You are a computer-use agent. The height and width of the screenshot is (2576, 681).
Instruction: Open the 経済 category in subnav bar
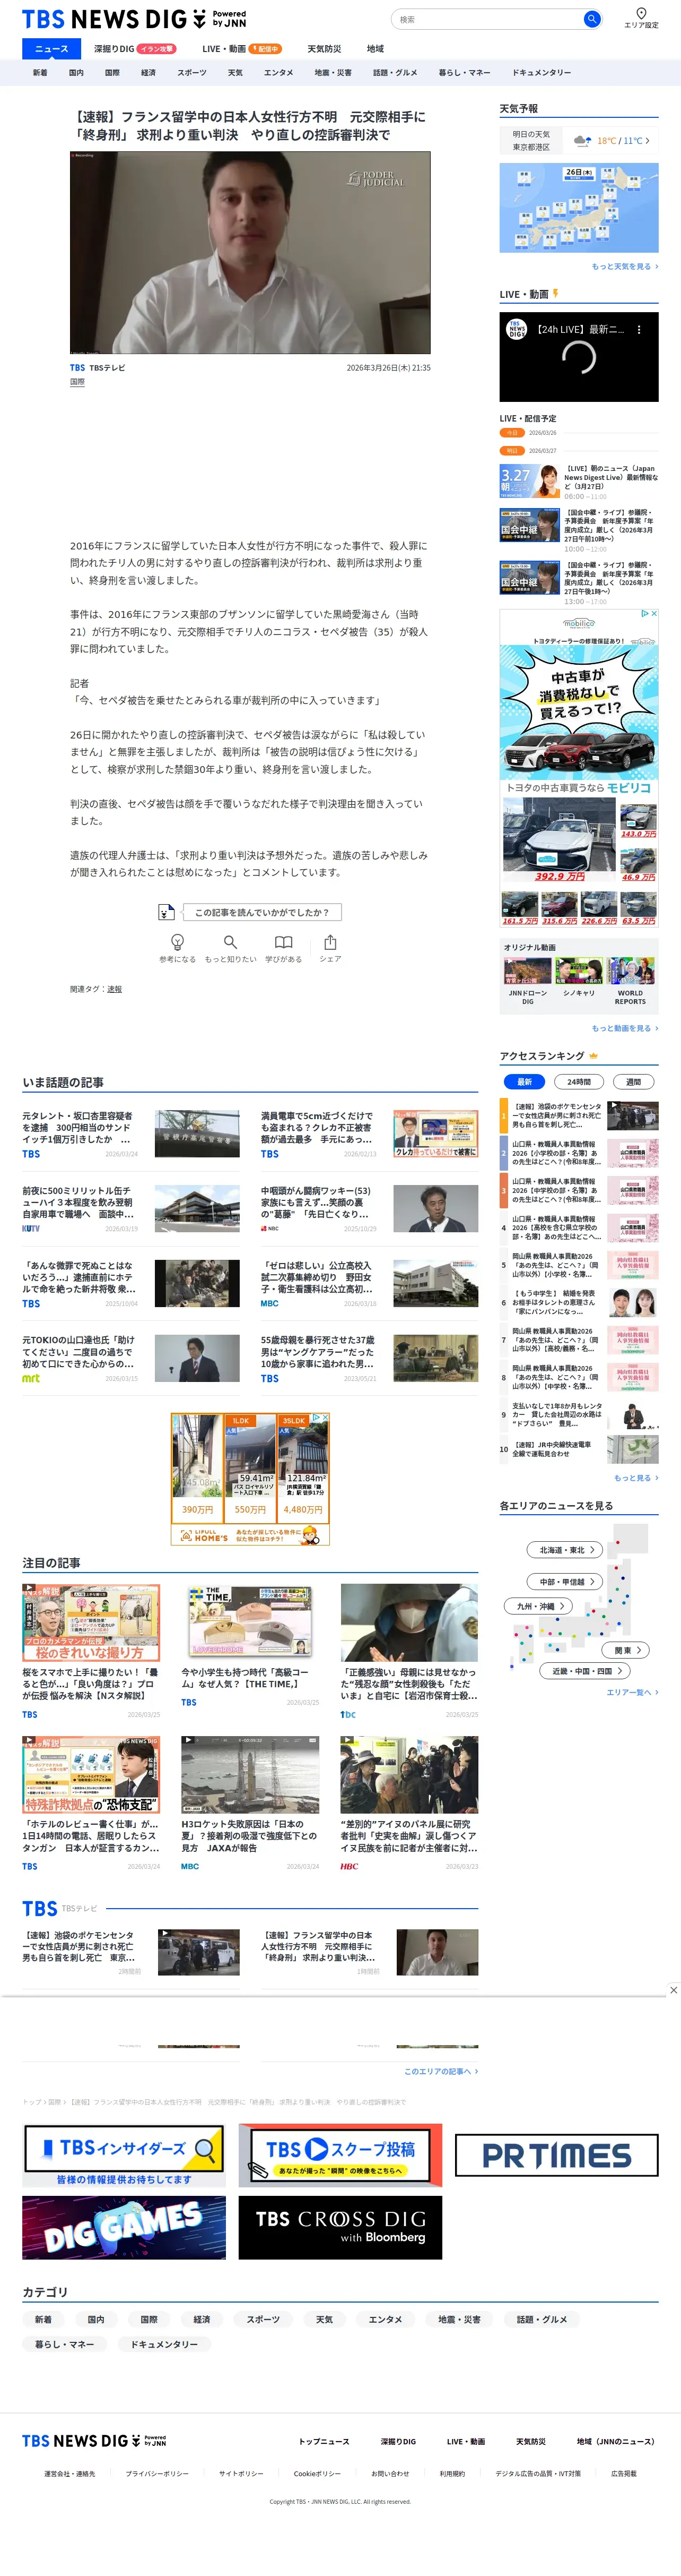(148, 72)
